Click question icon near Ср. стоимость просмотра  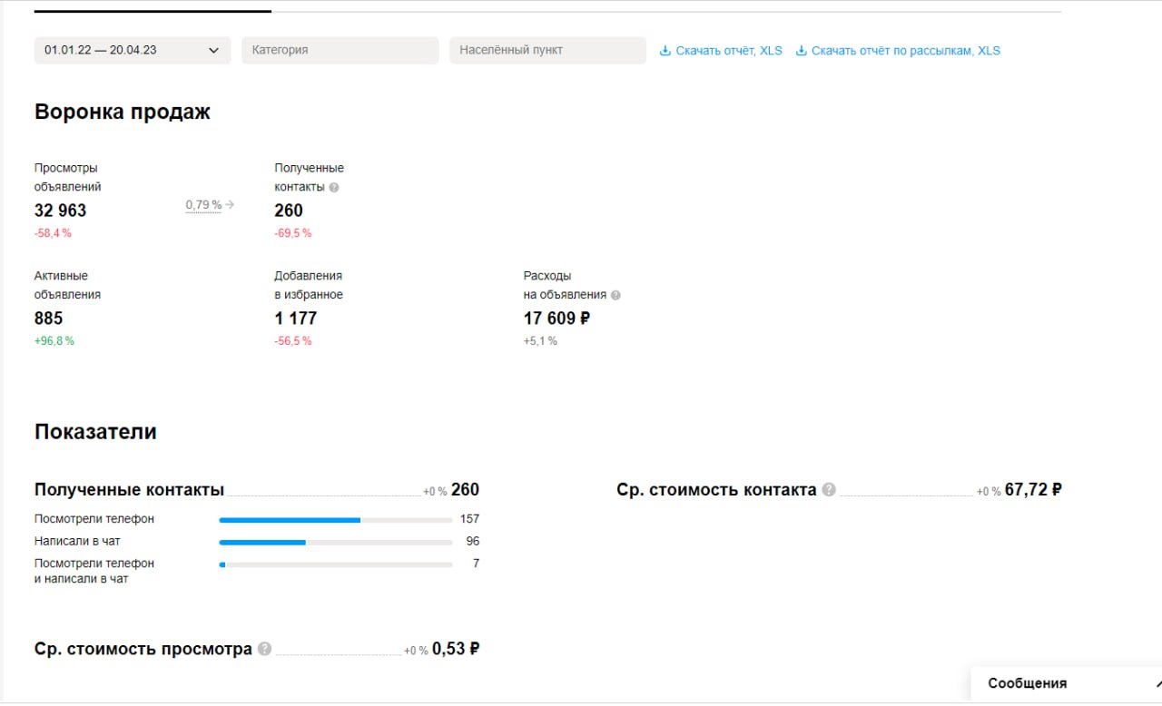264,650
